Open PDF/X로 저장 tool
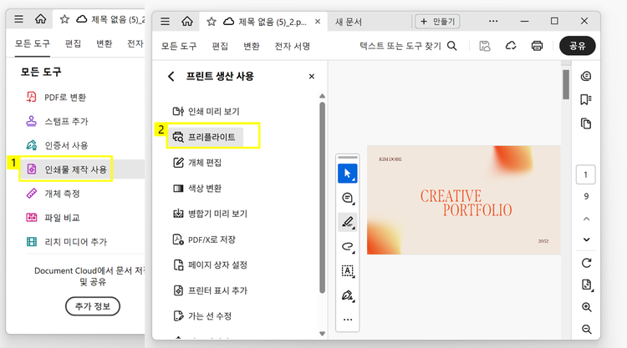627x348 pixels. 204,240
